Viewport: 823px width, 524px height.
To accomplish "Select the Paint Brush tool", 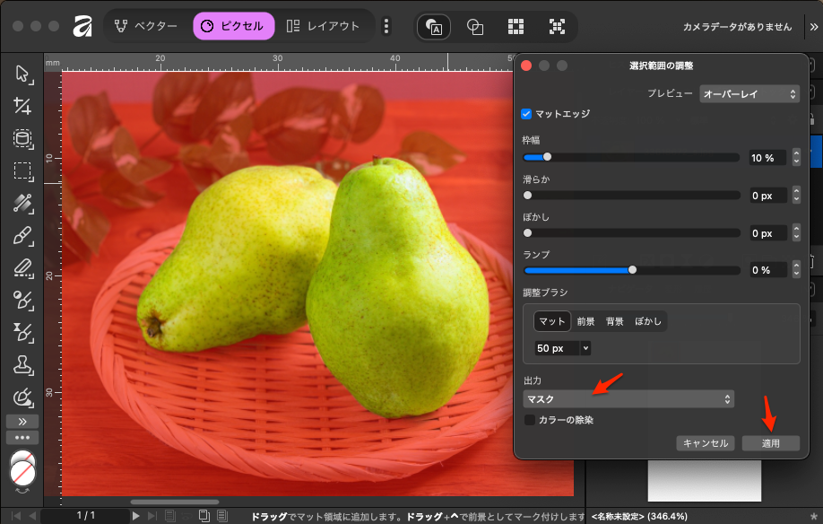I will click(22, 236).
